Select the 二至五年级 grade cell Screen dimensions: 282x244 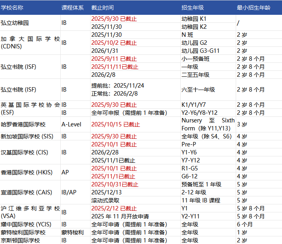coord(208,75)
